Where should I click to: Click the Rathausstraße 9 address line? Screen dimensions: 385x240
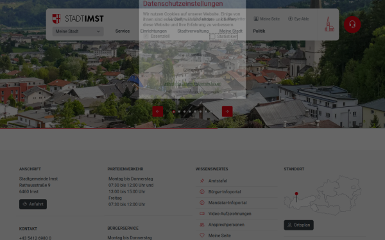tap(35, 185)
